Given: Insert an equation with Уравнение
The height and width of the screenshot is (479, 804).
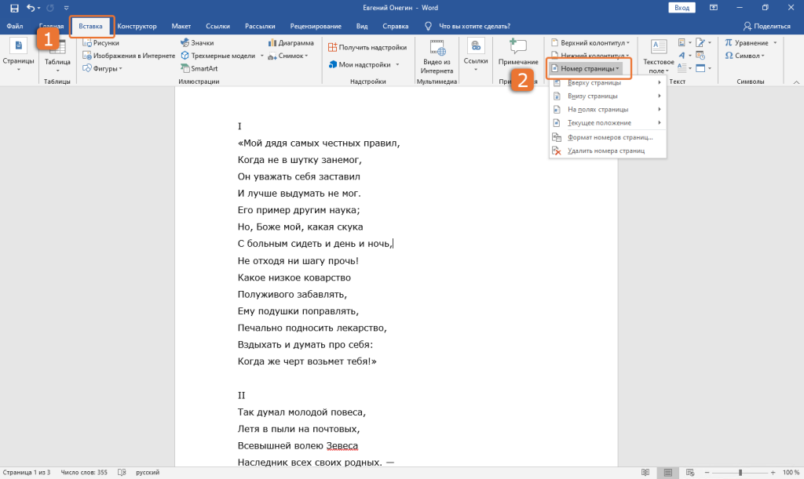Looking at the screenshot, I should pos(747,43).
